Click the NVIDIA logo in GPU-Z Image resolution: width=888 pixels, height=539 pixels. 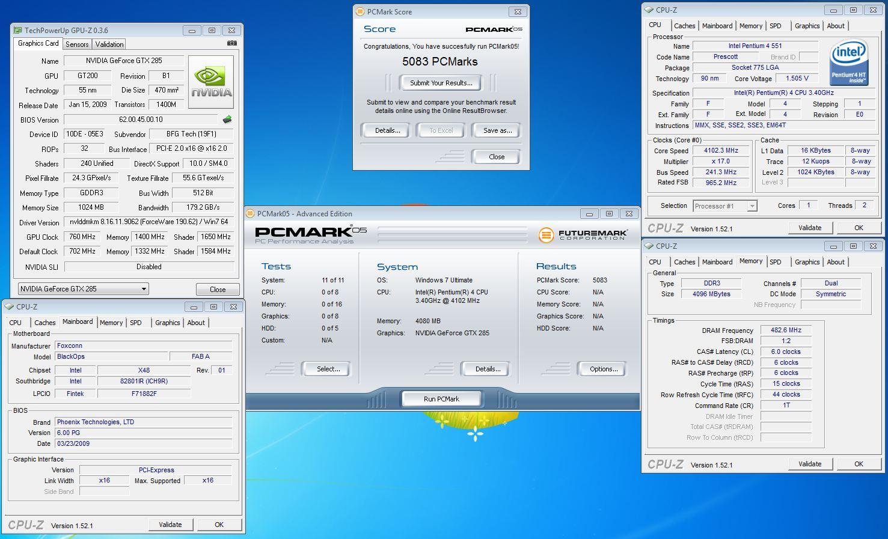(x=211, y=82)
